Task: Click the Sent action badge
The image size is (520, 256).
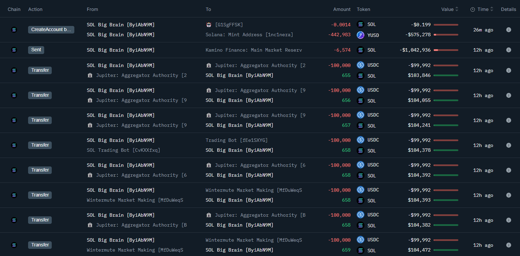Action: click(36, 50)
